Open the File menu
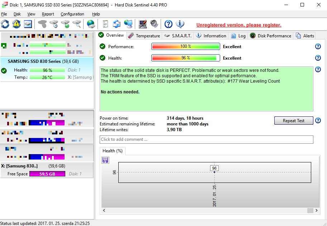Screen dimensions: 327x226 pos(4,14)
